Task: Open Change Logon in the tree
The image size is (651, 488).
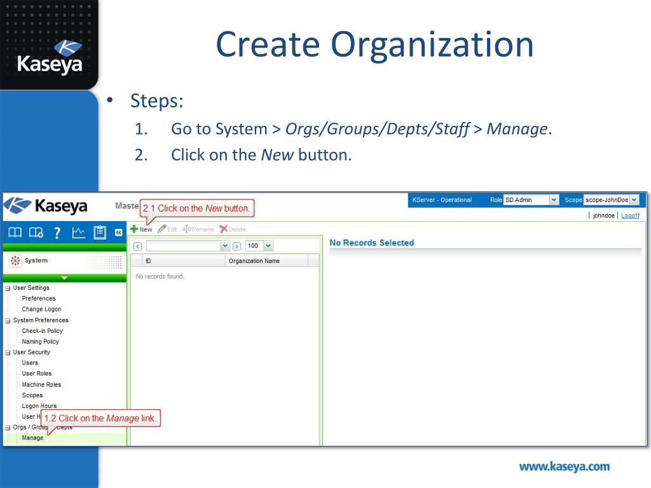Action: tap(41, 309)
